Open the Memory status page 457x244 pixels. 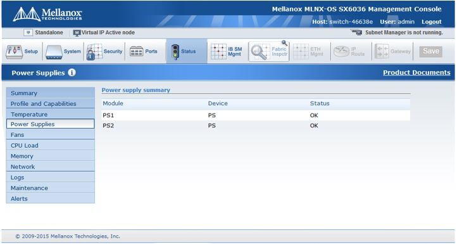[x=51, y=156]
